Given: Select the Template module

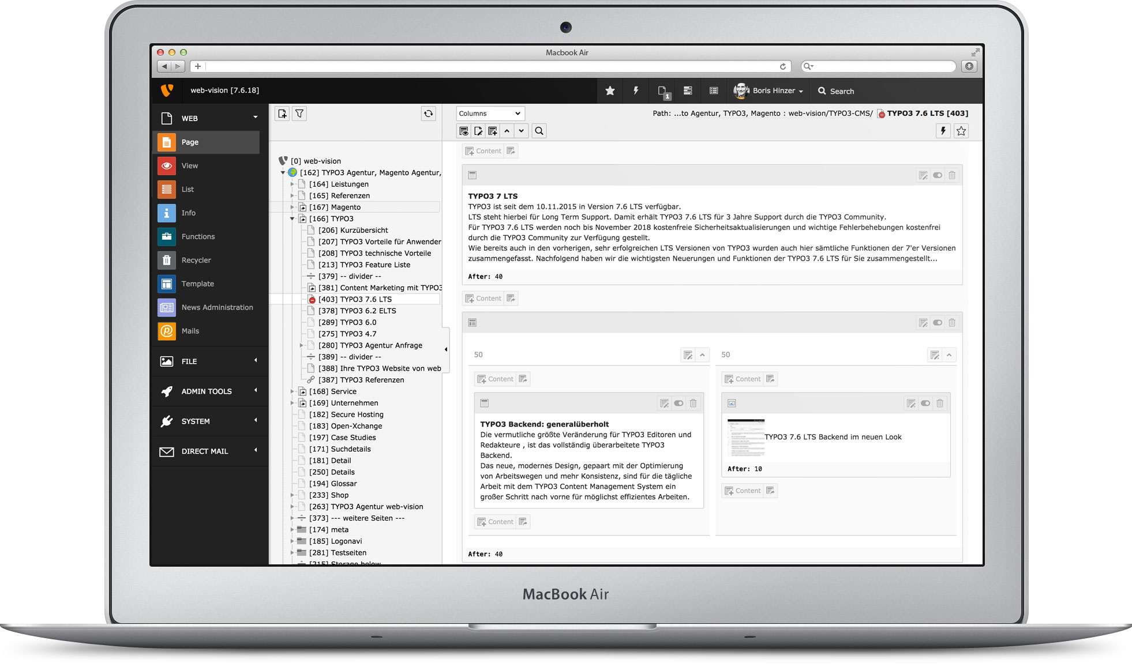Looking at the screenshot, I should click(x=197, y=284).
